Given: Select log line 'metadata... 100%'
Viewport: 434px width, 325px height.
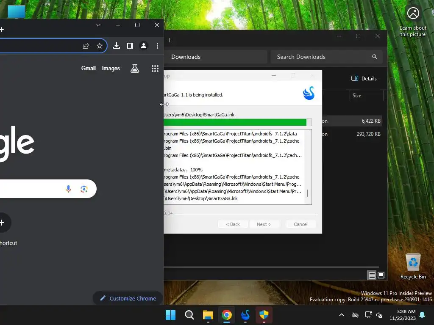Looking at the screenshot, I should coord(183,170).
